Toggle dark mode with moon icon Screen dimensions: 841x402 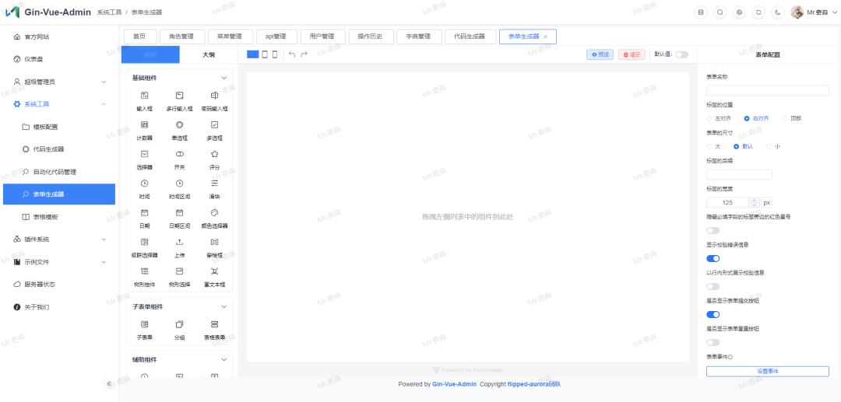[x=778, y=12]
